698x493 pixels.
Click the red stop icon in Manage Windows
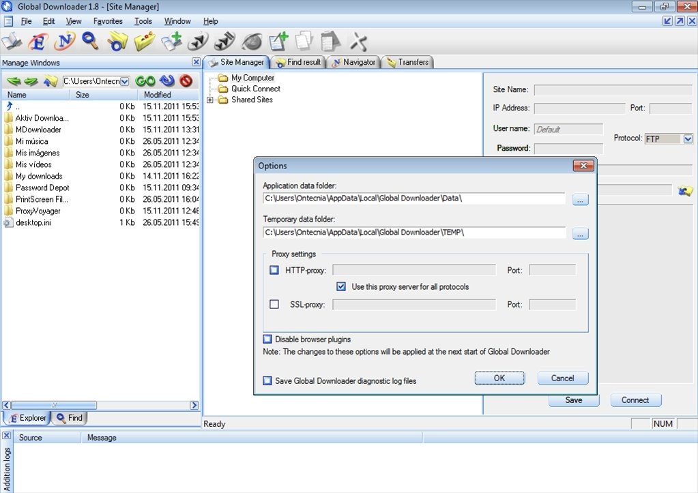pyautogui.click(x=186, y=81)
